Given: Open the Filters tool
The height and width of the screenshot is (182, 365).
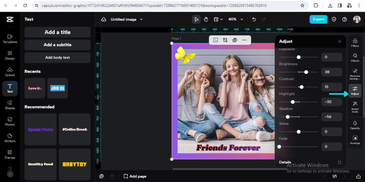Looking at the screenshot, I should 355,43.
